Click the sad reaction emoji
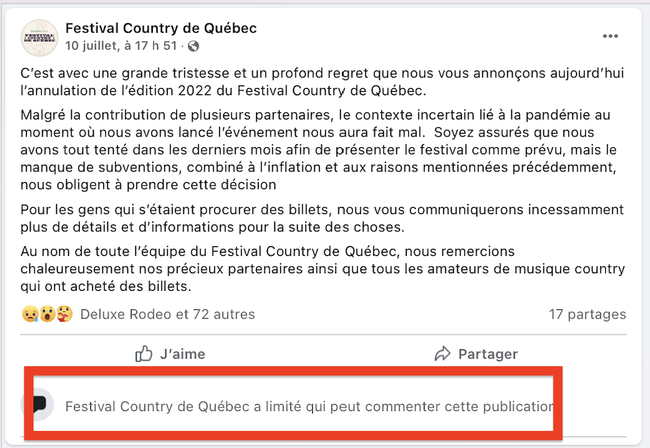The width and height of the screenshot is (650, 448). click(31, 314)
